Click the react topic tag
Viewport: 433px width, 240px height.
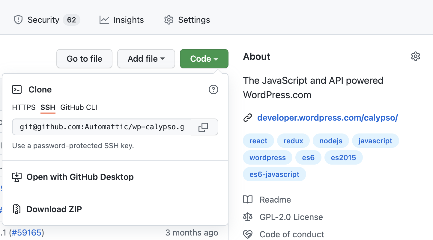pyautogui.click(x=258, y=141)
